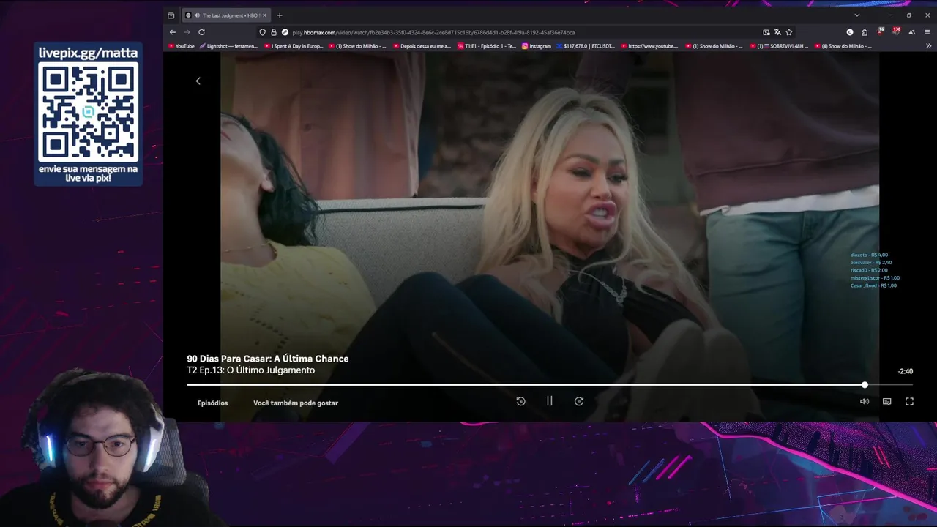Image resolution: width=937 pixels, height=527 pixels.
Task: Bookmark this page with the star
Action: click(789, 32)
